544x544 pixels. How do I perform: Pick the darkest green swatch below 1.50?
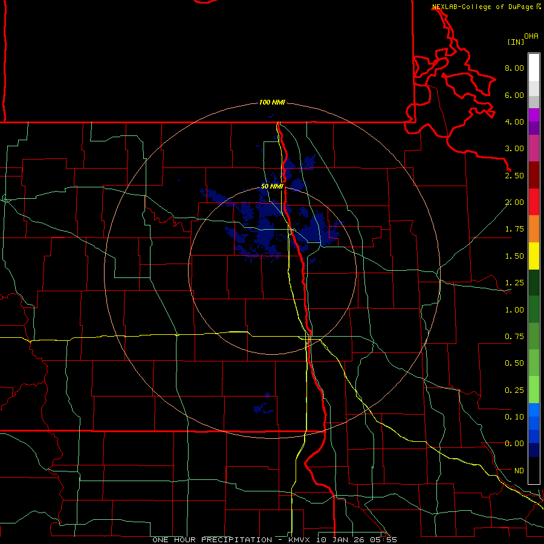point(534,282)
